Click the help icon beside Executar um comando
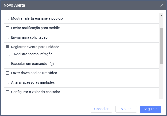 click(51, 64)
